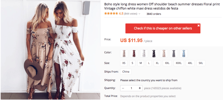223x100 pixels.
Task: Pick size 5XL
Action: [x=201, y=63]
